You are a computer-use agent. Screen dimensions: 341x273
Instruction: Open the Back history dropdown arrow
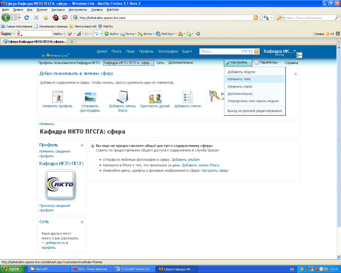[x=19, y=18]
